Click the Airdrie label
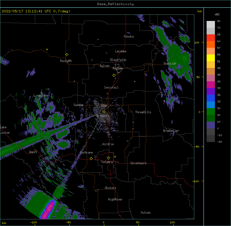The height and width of the screenshot is (226, 231). pos(108,144)
